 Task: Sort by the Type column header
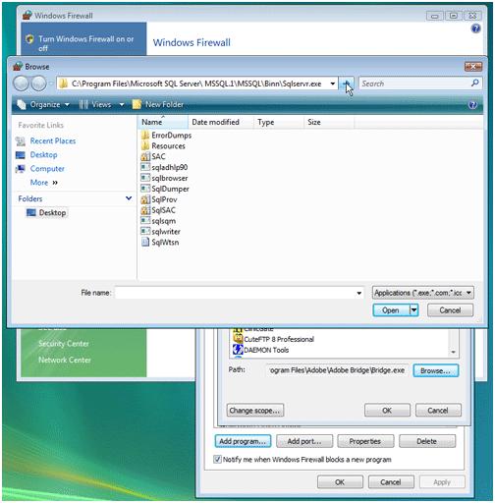click(279, 122)
